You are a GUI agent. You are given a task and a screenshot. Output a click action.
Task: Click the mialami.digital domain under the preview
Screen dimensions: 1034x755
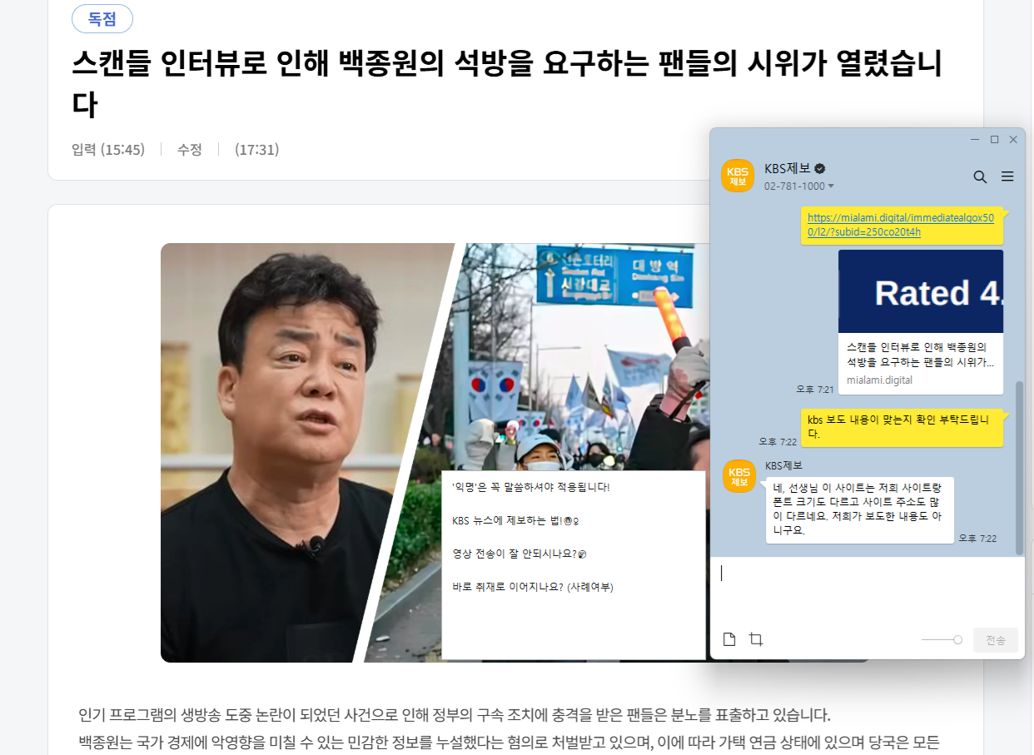coord(879,380)
